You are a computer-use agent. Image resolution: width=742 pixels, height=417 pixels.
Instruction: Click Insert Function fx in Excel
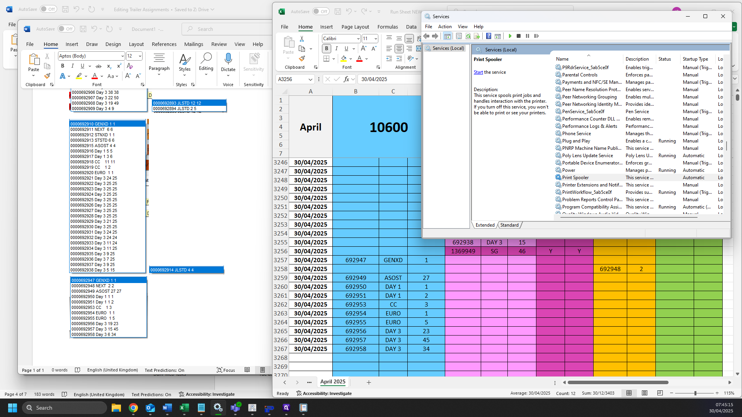[x=346, y=79]
